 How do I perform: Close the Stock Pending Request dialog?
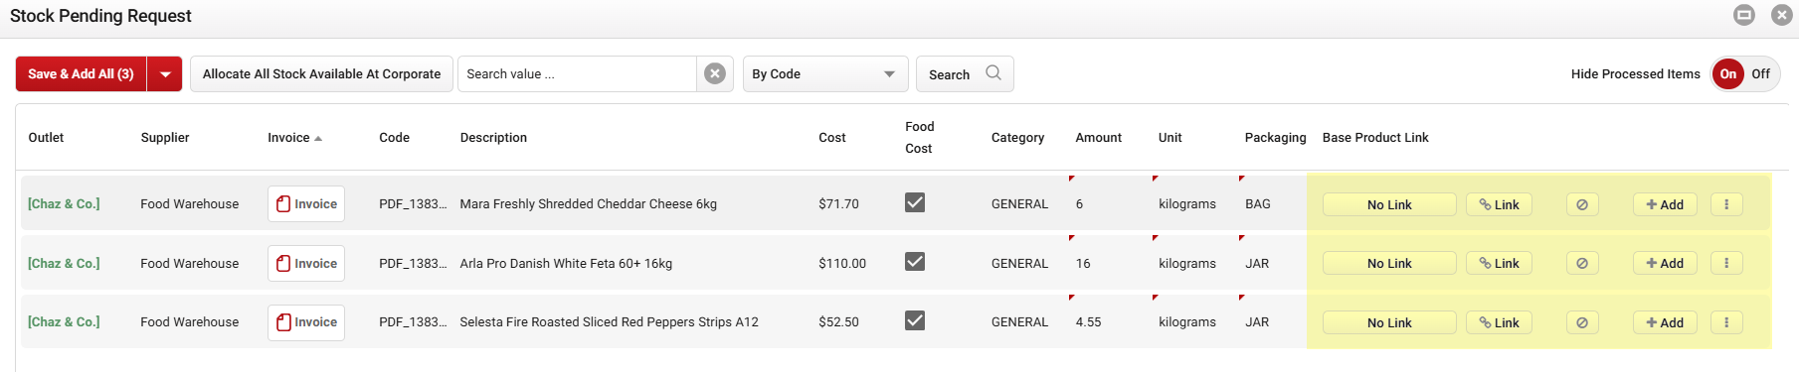click(1782, 15)
